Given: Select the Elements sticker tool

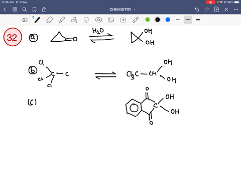Looking at the screenshot, I should click(98, 20).
